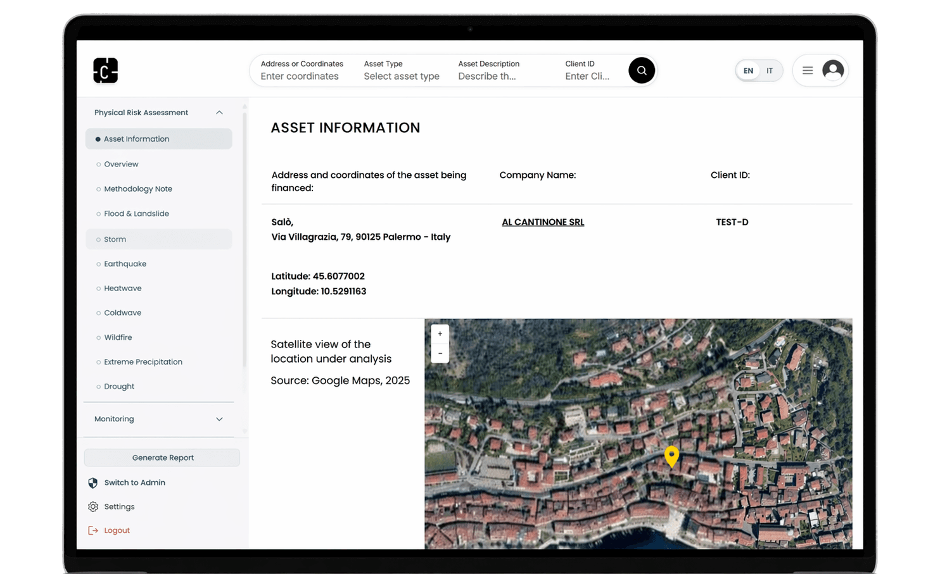The height and width of the screenshot is (574, 940).
Task: Click the yellow location pin on map
Action: tap(671, 456)
